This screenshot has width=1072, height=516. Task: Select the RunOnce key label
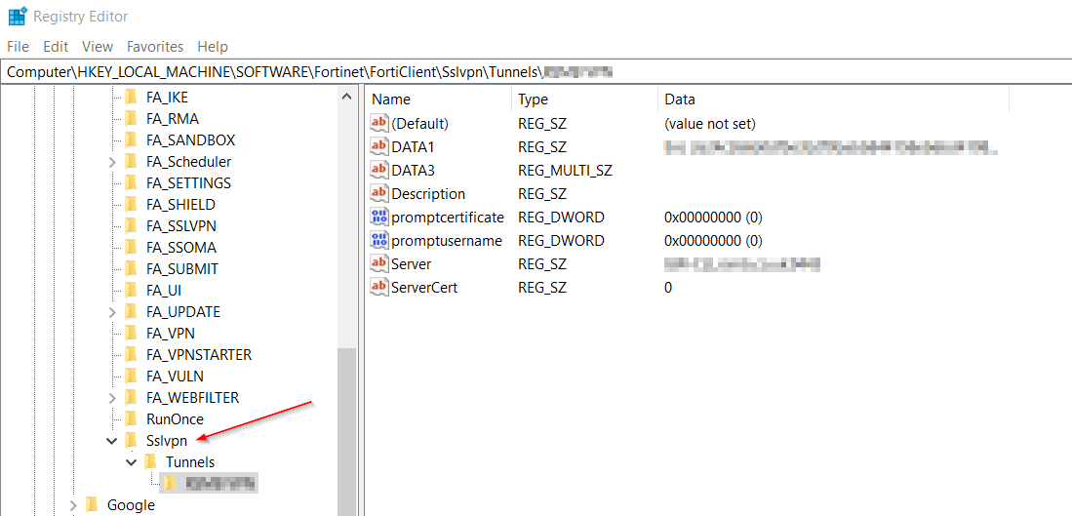175,419
